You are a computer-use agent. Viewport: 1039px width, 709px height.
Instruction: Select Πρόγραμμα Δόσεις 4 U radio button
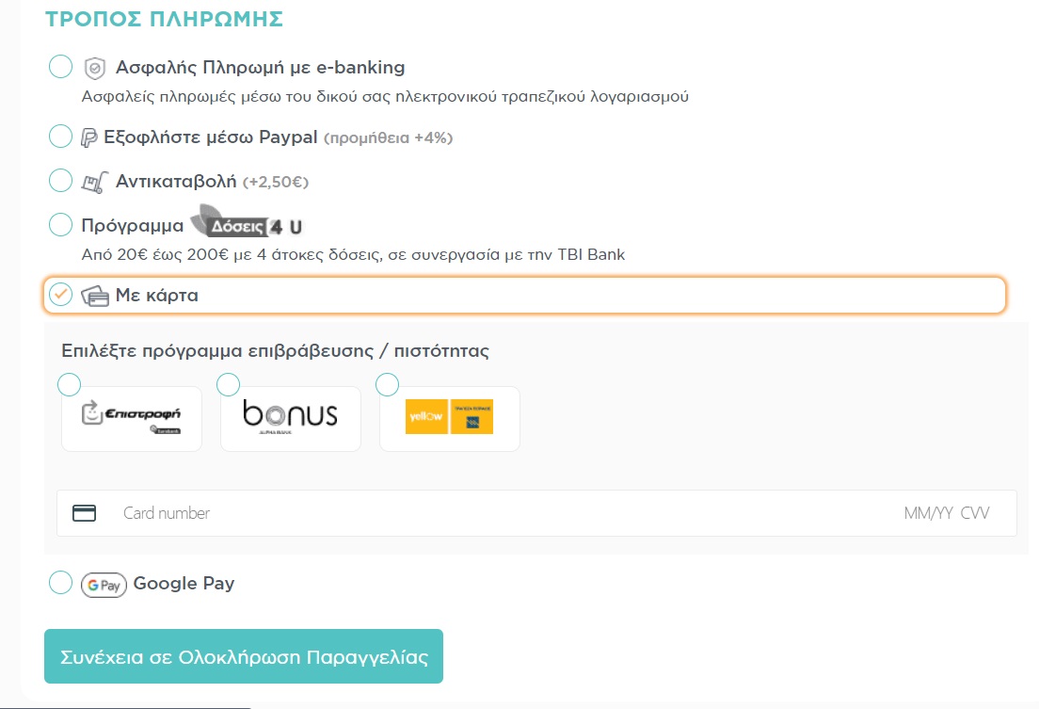60,225
